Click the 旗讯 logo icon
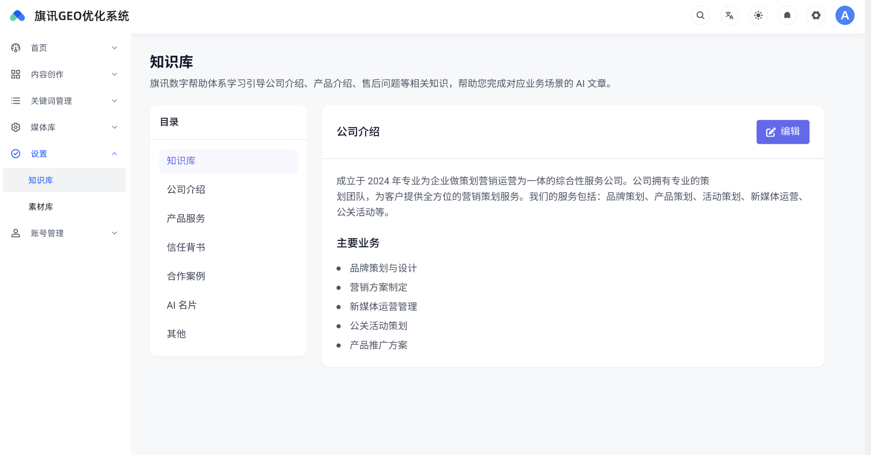Image resolution: width=871 pixels, height=455 pixels. [x=17, y=16]
